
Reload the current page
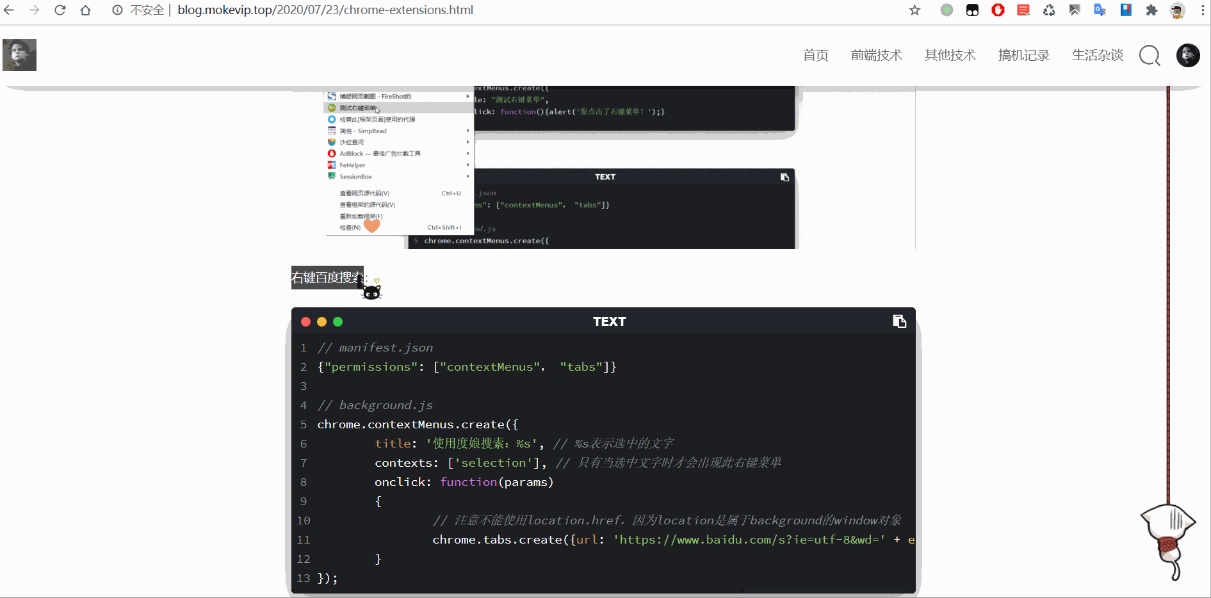click(60, 10)
